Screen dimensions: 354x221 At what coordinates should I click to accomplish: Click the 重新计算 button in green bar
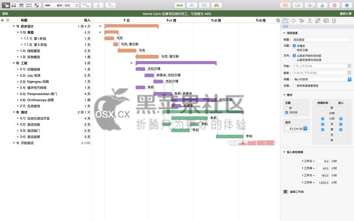346,14
